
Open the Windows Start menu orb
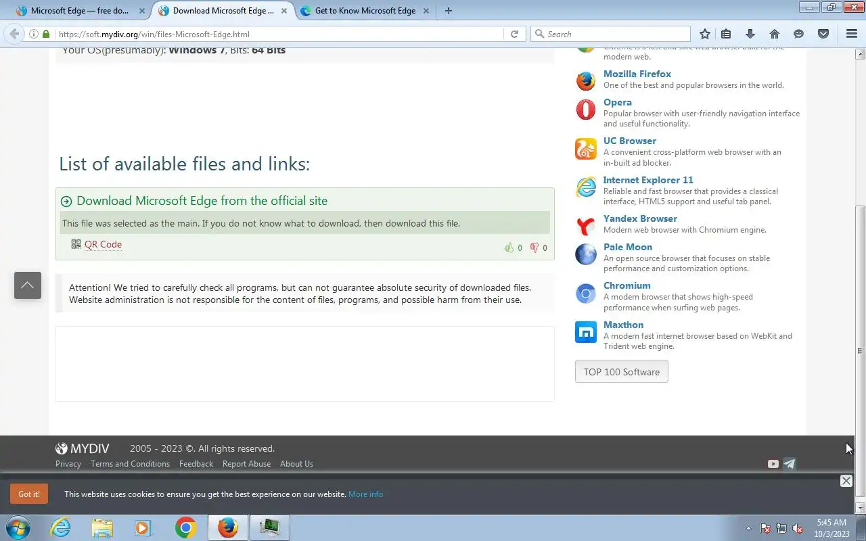18,527
